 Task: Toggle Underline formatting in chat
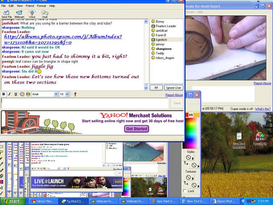click(x=16, y=94)
